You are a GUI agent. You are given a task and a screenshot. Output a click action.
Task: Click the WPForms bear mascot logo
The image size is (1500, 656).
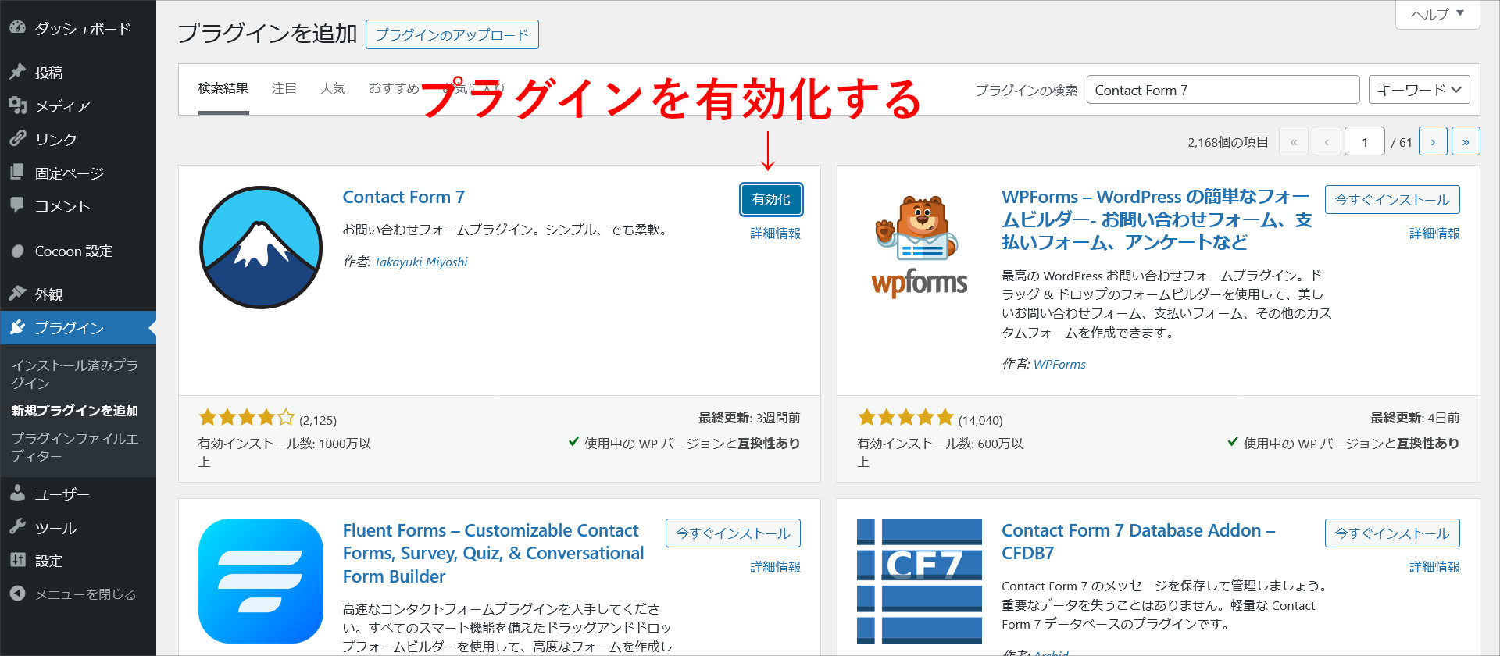pyautogui.click(x=920, y=248)
